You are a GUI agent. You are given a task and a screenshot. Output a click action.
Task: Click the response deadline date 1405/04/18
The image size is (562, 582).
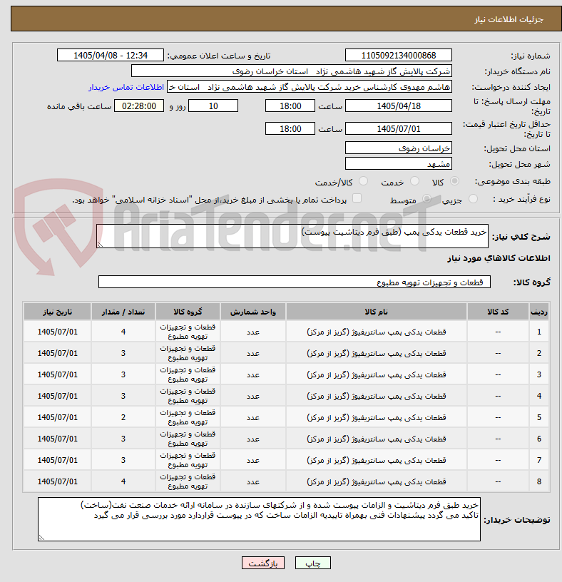(398, 106)
